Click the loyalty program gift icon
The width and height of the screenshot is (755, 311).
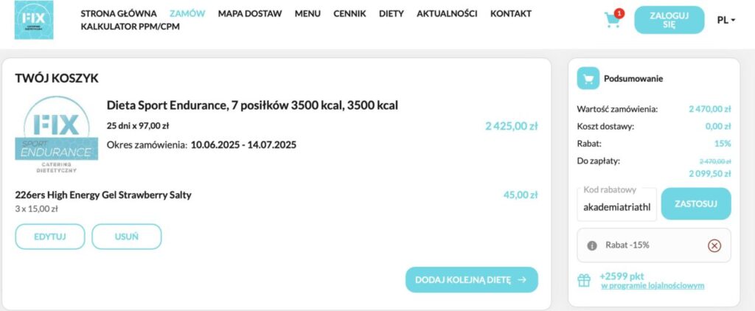[x=584, y=280]
